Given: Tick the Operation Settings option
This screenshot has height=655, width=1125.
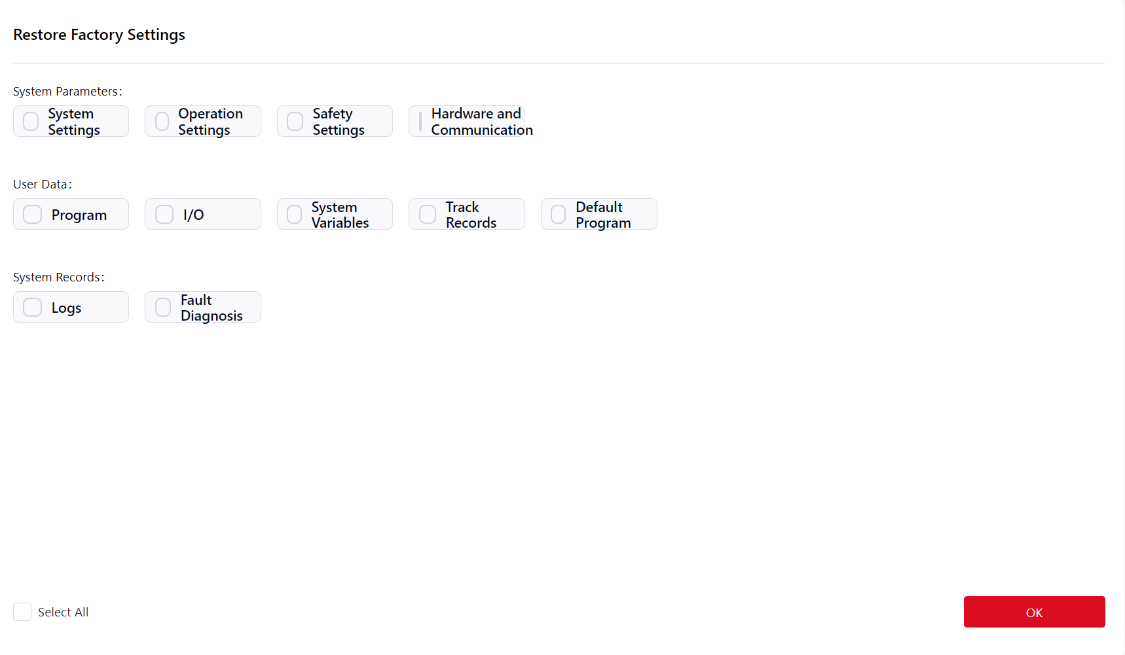Looking at the screenshot, I should (x=162, y=122).
